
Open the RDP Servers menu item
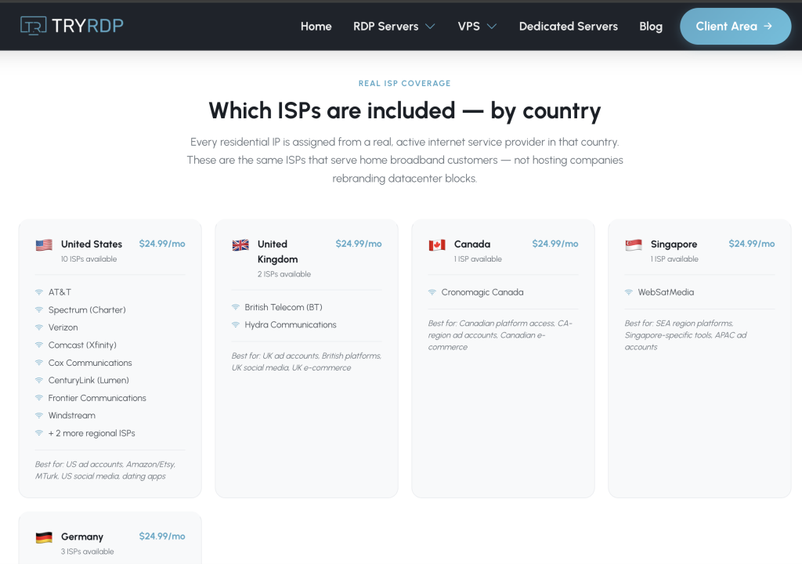pyautogui.click(x=385, y=26)
